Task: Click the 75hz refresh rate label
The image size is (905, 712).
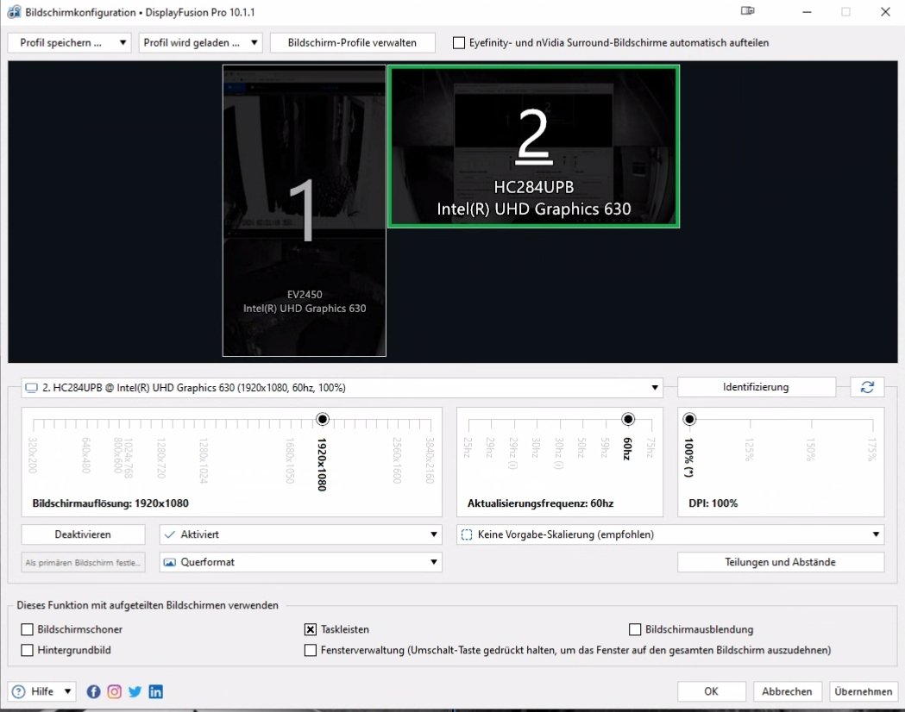Action: pyautogui.click(x=650, y=448)
